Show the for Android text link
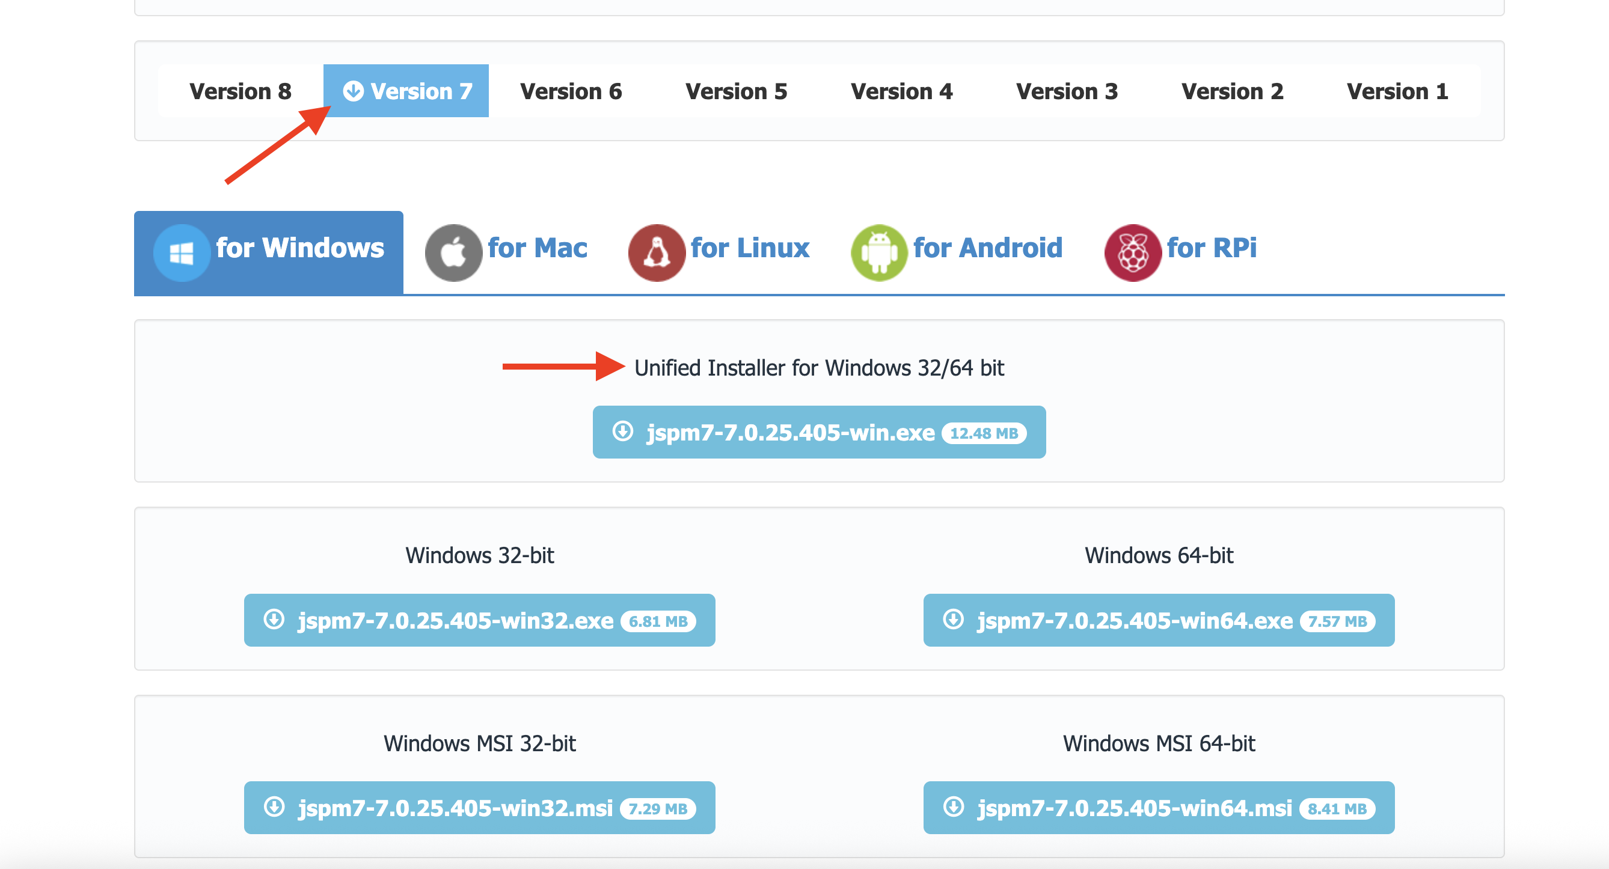This screenshot has height=869, width=1609. point(987,248)
